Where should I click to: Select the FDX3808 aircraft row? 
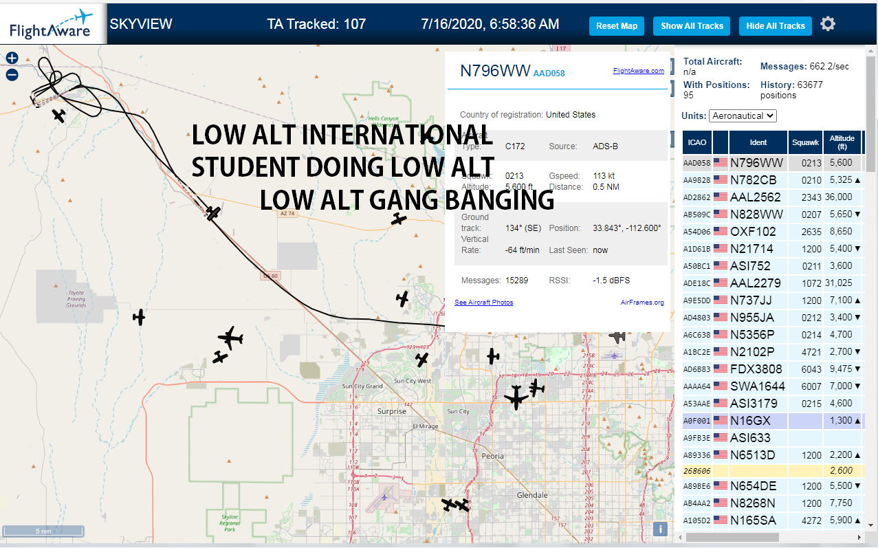(773, 369)
